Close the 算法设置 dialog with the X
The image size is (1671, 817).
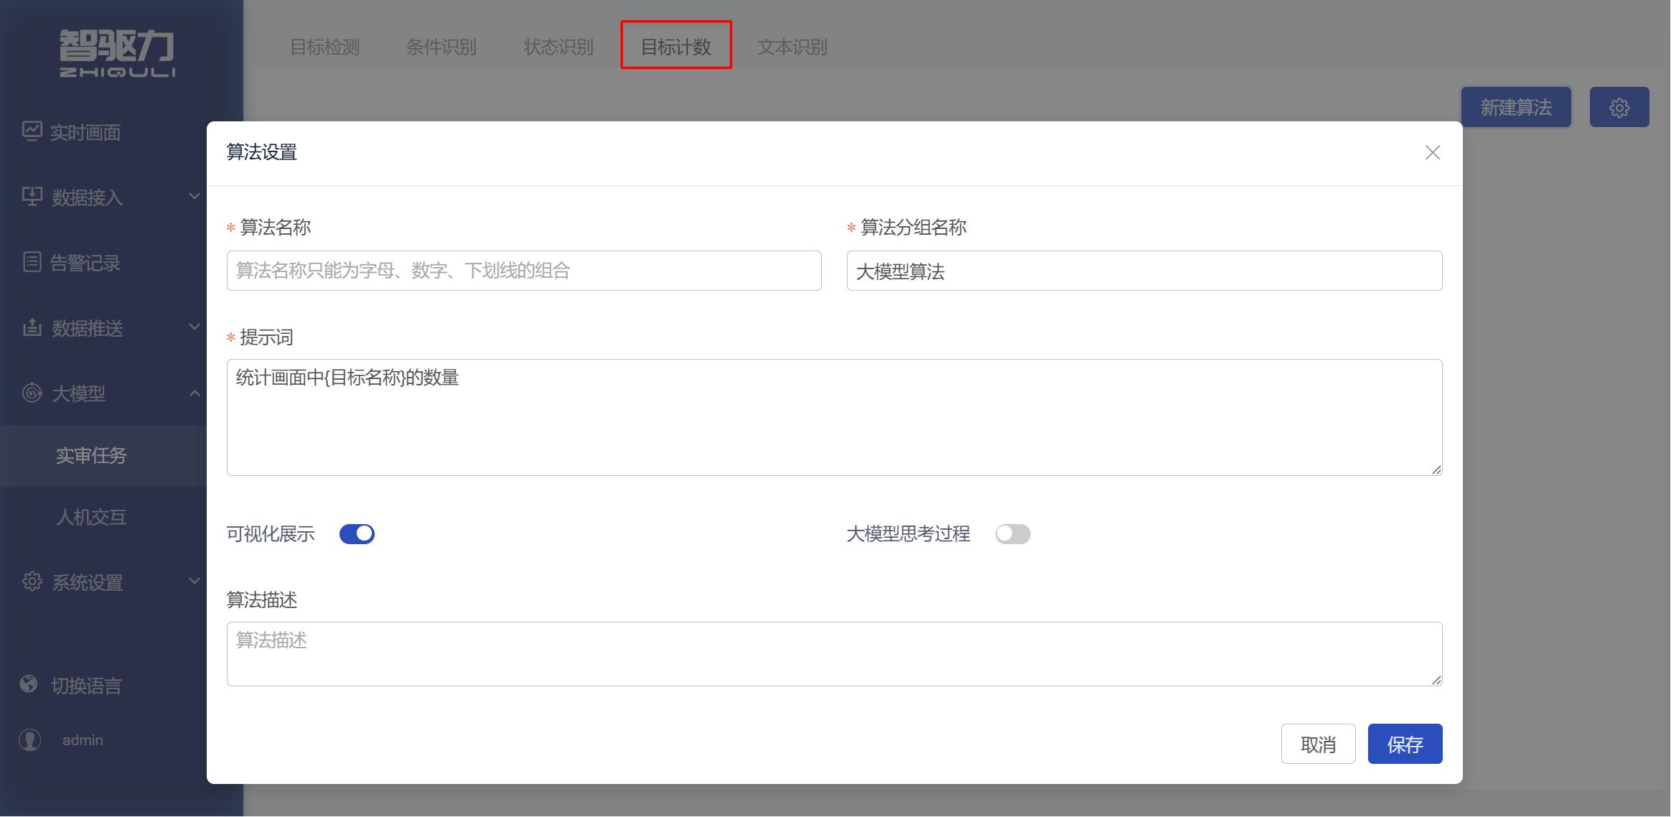pyautogui.click(x=1432, y=152)
